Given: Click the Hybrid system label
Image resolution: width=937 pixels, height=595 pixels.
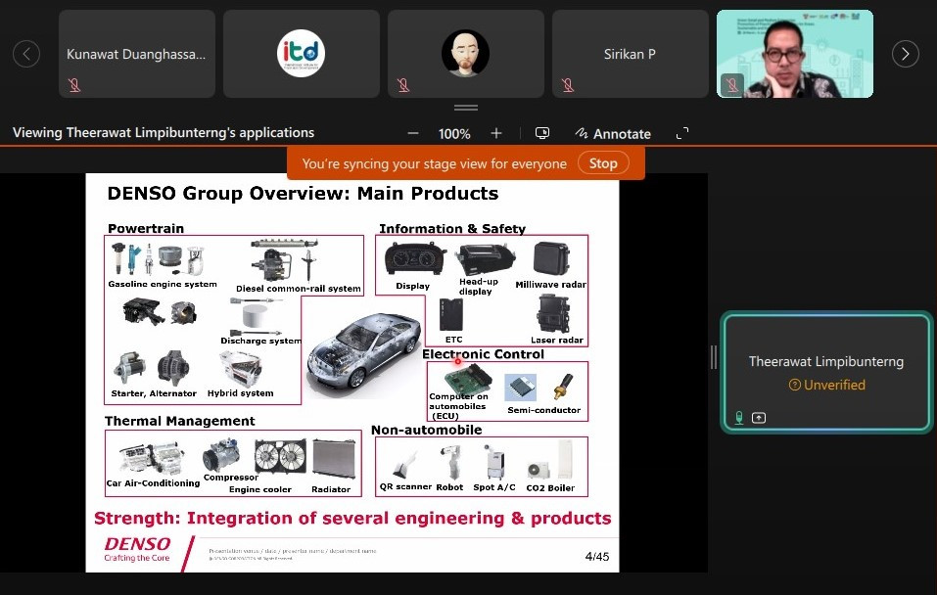Looking at the screenshot, I should (x=240, y=393).
